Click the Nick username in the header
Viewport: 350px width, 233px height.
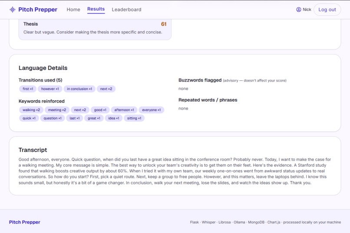(x=307, y=10)
